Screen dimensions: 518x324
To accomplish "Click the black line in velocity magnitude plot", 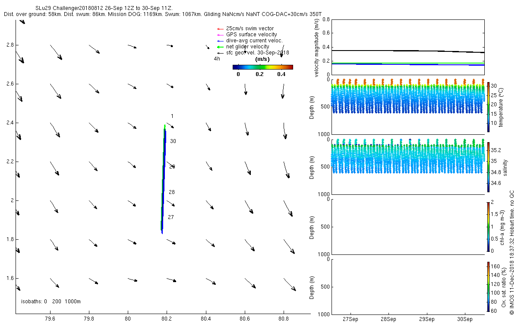I will click(x=407, y=51).
